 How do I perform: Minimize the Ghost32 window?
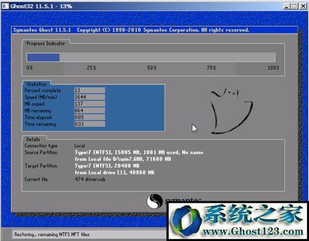286,6
